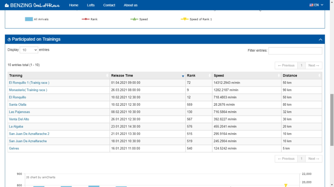Toggle the Rank series legend marker
This screenshot has width=334, height=187.
85,19
